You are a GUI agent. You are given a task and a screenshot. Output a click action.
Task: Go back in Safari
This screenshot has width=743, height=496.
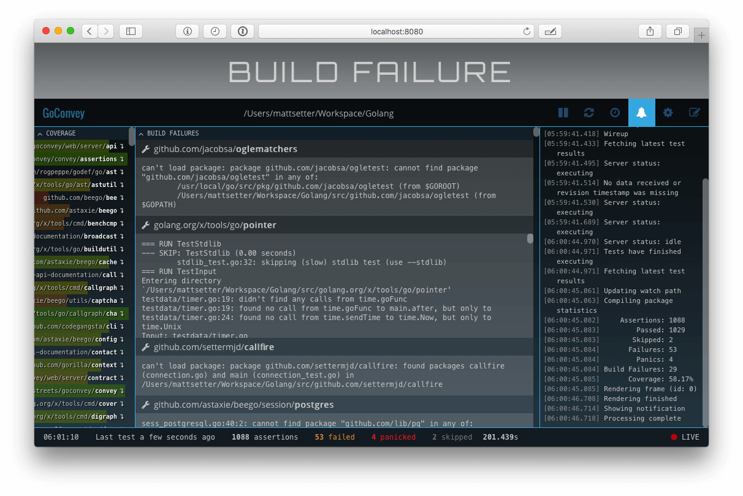point(90,31)
